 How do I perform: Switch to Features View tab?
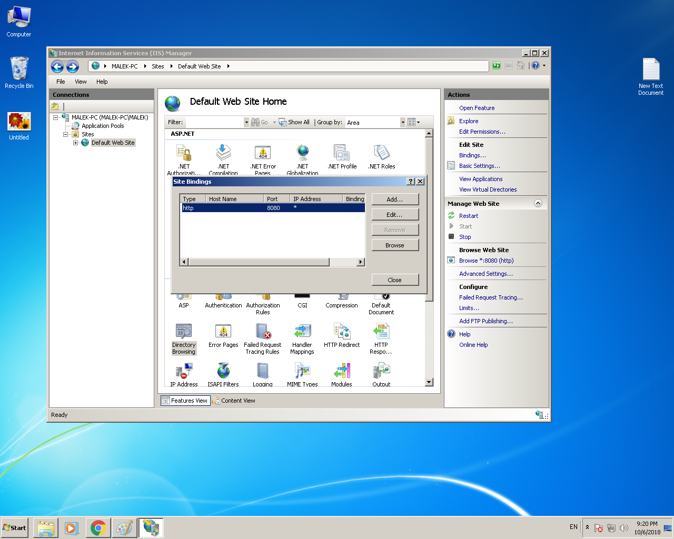click(184, 401)
